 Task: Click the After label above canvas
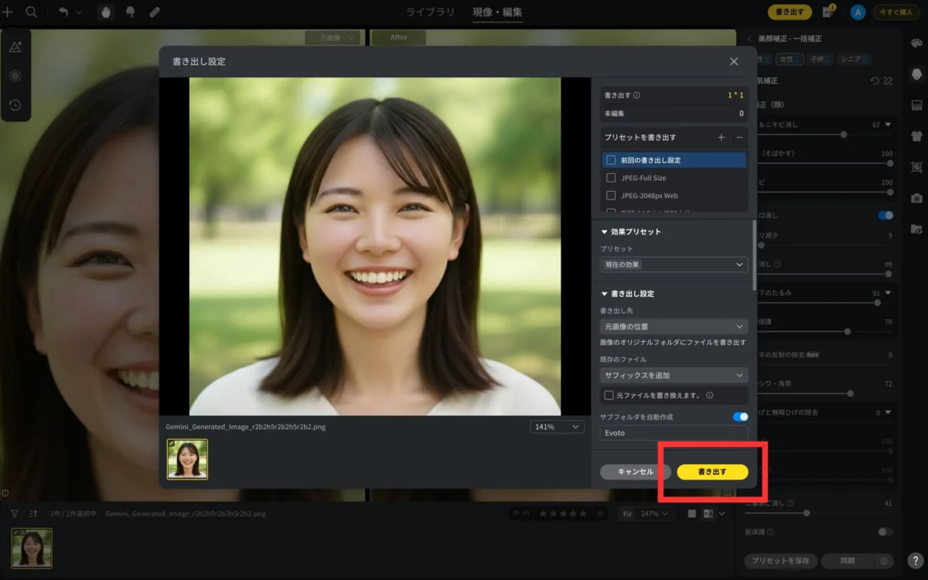(399, 37)
